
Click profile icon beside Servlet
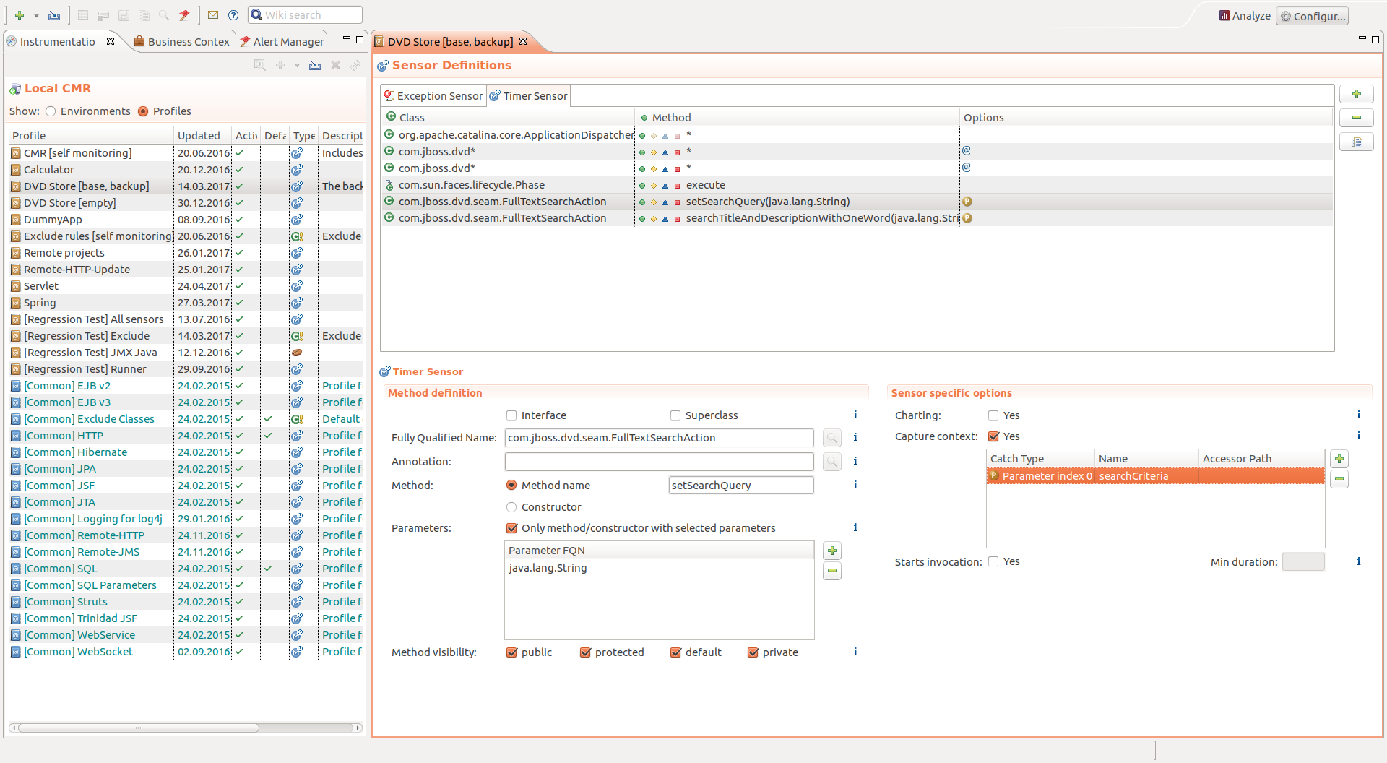pyautogui.click(x=16, y=286)
